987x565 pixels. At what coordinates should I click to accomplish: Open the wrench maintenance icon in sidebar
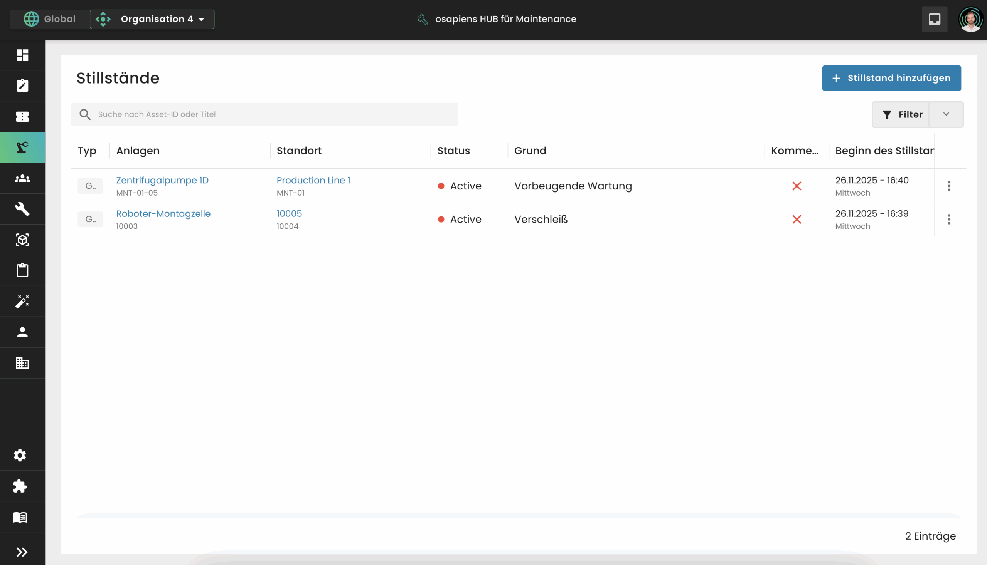click(22, 209)
